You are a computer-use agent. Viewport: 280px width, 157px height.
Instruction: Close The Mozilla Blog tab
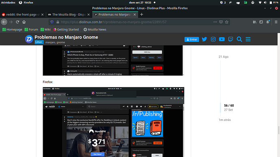tap(88, 15)
